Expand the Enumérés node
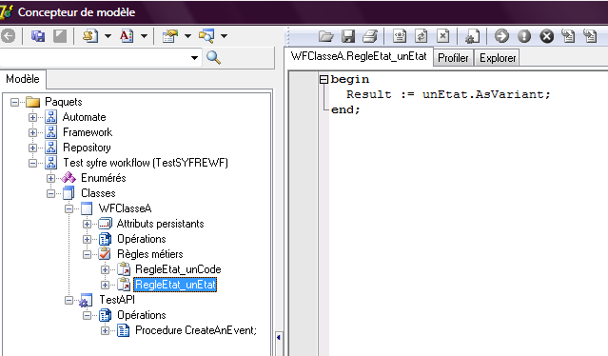Image resolution: width=608 pixels, height=356 pixels. (50, 178)
